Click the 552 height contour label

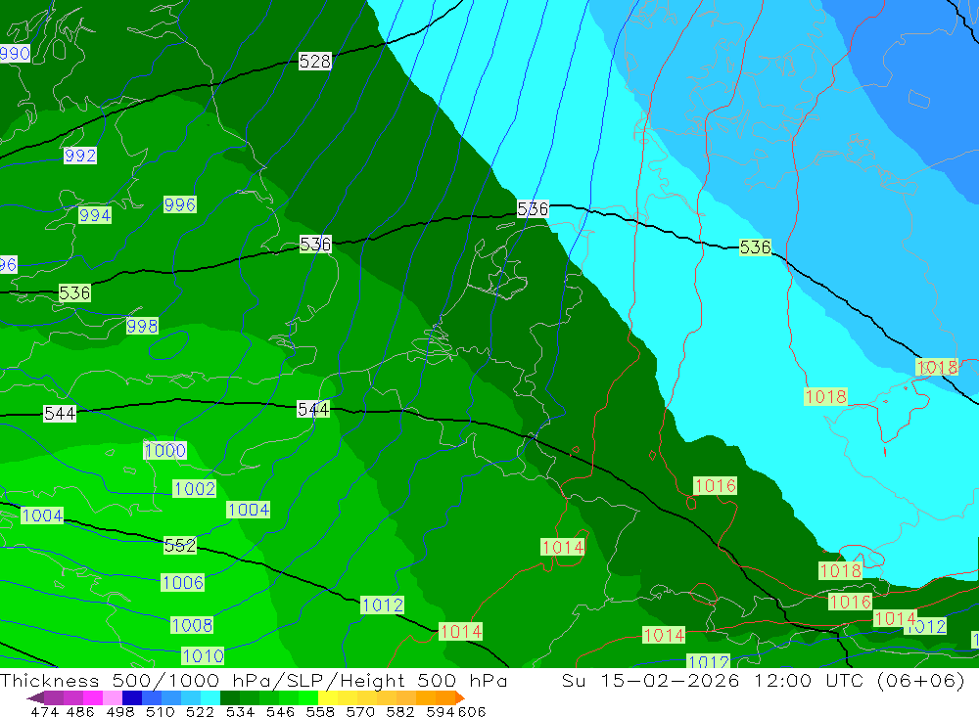tap(180, 545)
